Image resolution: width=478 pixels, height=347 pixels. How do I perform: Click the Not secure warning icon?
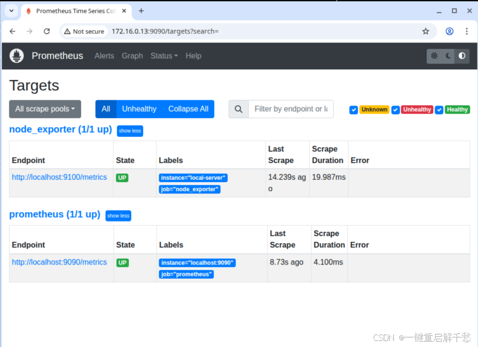pos(67,32)
